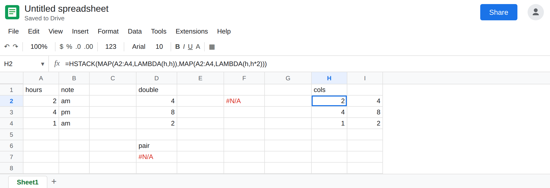Open the Insert menu
This screenshot has width=550, height=188.
coord(80,31)
